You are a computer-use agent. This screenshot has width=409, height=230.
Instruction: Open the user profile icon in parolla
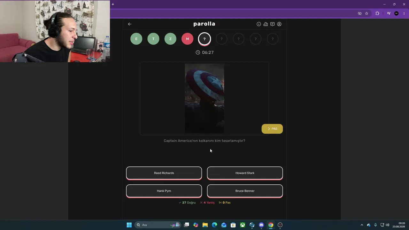click(279, 24)
